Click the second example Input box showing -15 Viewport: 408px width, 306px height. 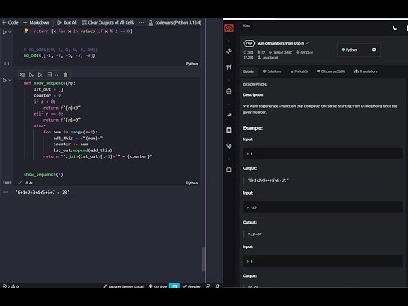323,207
